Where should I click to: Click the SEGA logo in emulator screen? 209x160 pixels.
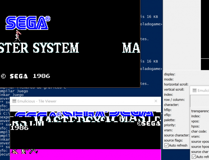pyautogui.click(x=28, y=23)
